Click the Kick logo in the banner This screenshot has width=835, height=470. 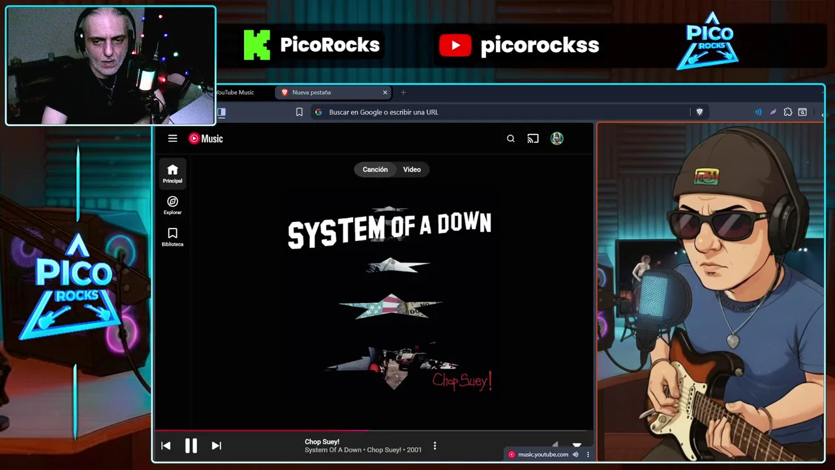(x=256, y=45)
